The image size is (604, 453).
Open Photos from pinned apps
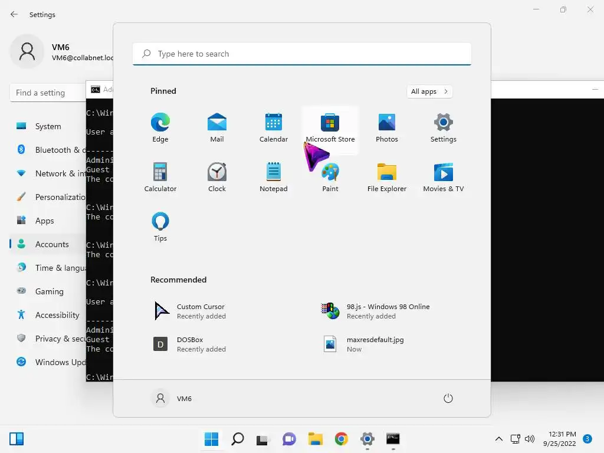[387, 128]
